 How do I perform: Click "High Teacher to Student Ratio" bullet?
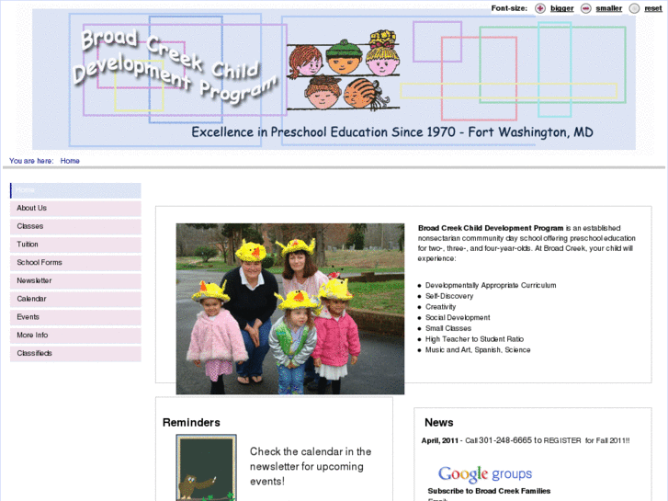pyautogui.click(x=474, y=339)
